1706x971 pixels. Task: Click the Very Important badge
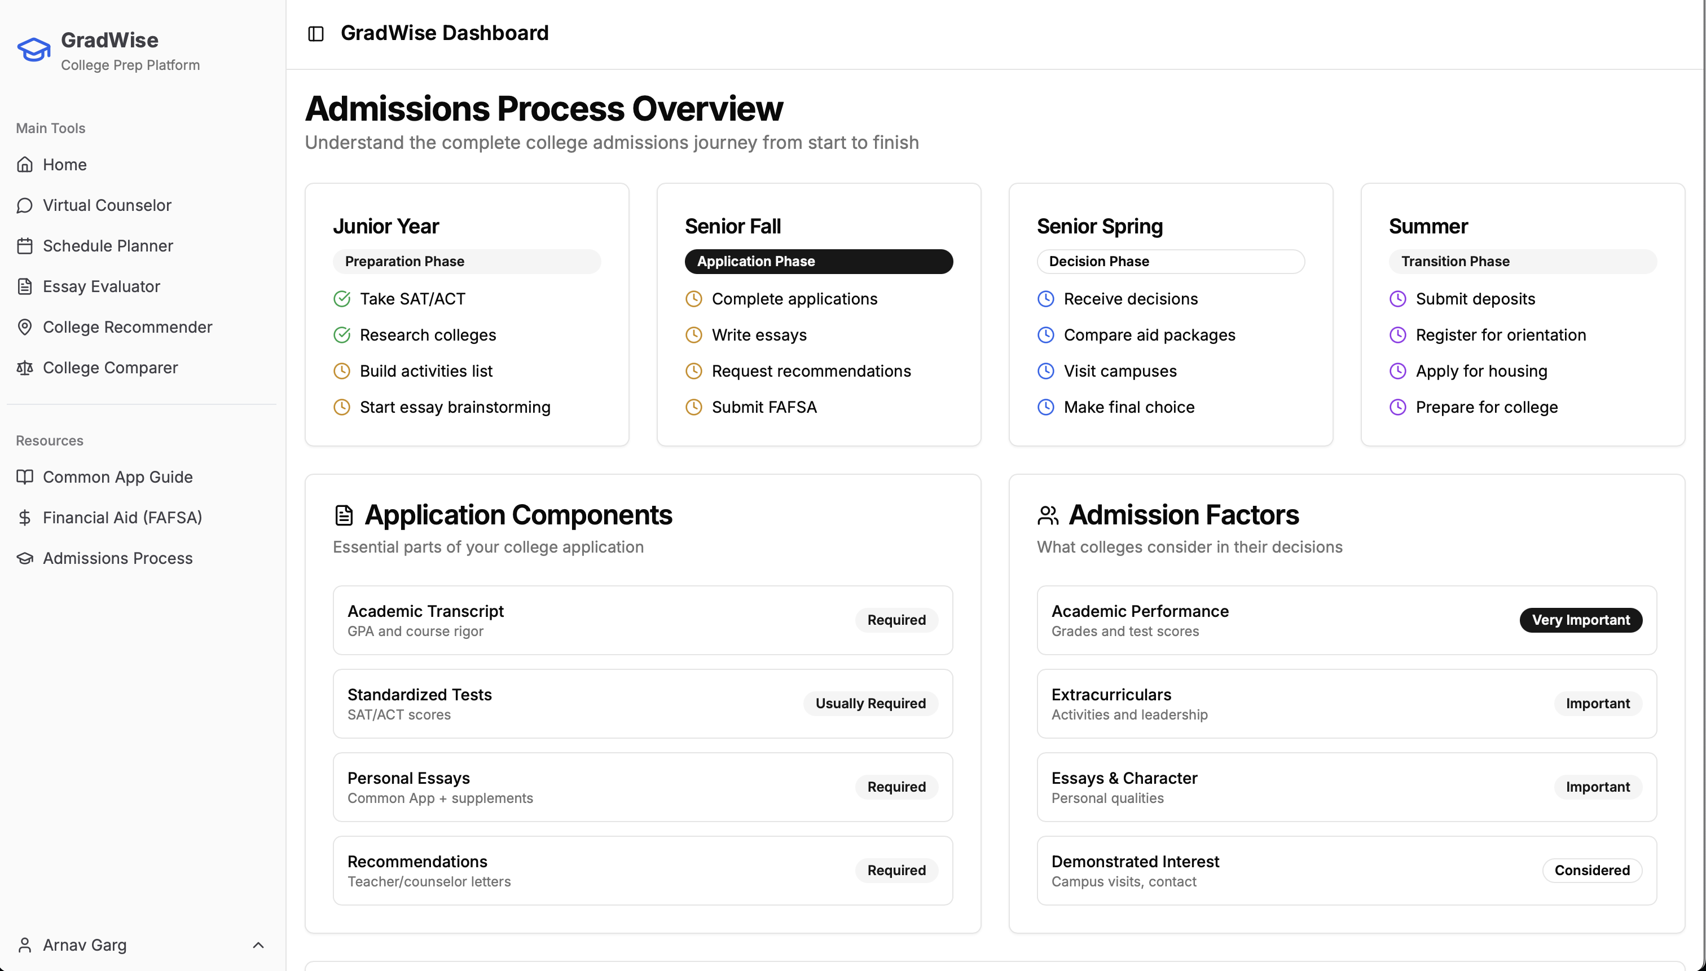1580,620
